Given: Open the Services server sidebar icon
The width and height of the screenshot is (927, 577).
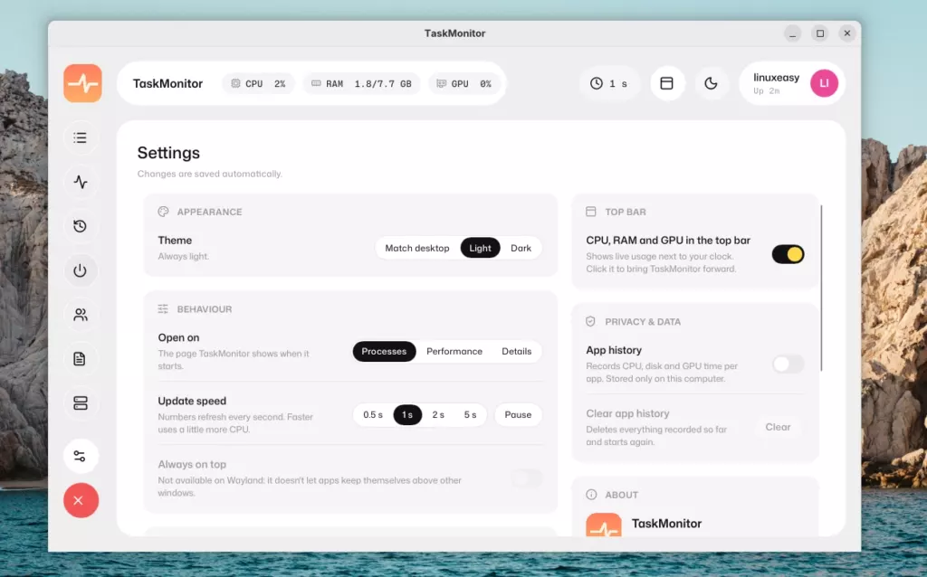Looking at the screenshot, I should (81, 403).
